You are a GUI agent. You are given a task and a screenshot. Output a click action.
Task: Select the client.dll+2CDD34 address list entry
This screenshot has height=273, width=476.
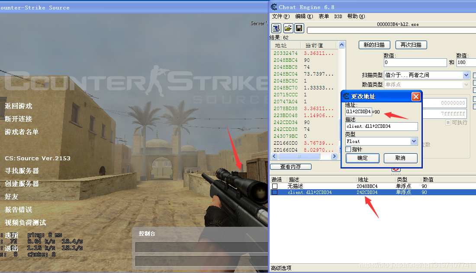click(x=373, y=192)
